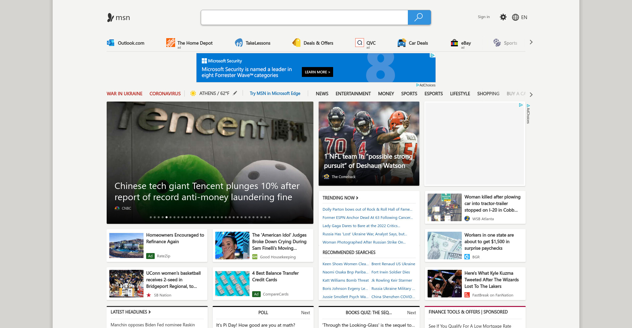Open QVC shortcut icon
This screenshot has height=328, width=632.
tap(359, 43)
